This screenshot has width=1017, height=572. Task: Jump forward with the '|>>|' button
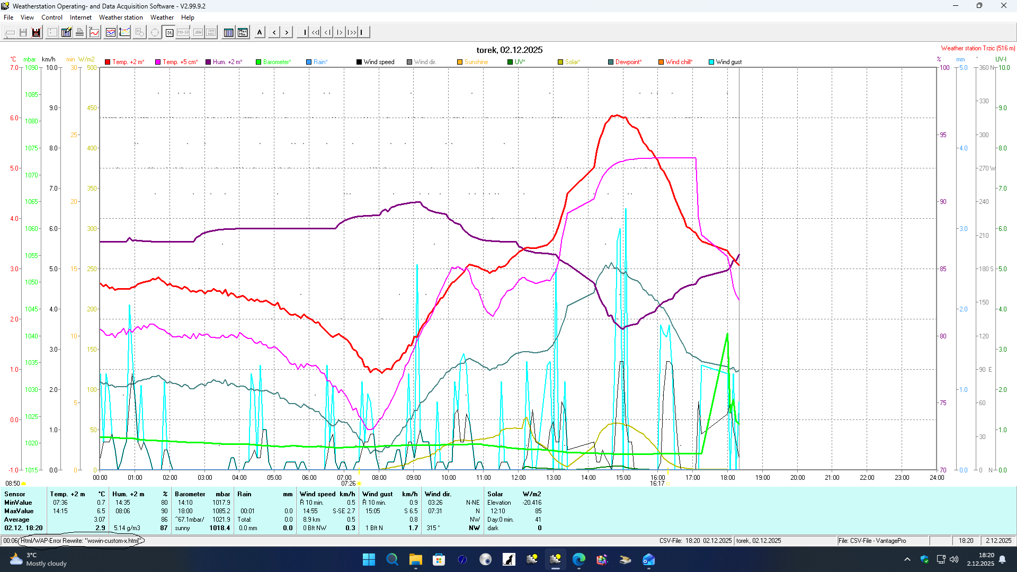pos(352,32)
